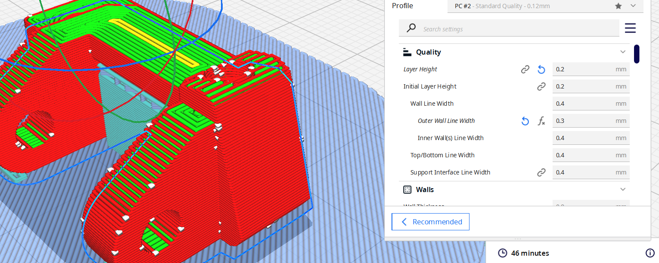Click the Quality section header label
Viewport: 659px width, 263px height.
pyautogui.click(x=428, y=52)
